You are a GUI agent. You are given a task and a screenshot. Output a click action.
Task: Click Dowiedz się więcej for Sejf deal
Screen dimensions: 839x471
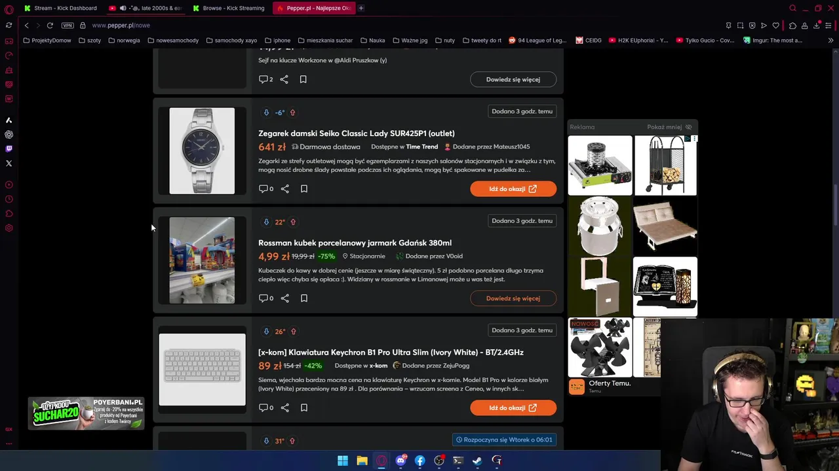point(513,79)
